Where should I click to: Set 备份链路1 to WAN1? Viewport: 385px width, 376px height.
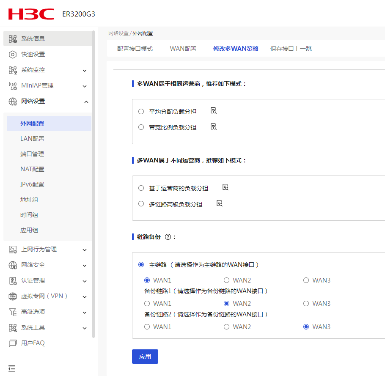[x=147, y=303]
